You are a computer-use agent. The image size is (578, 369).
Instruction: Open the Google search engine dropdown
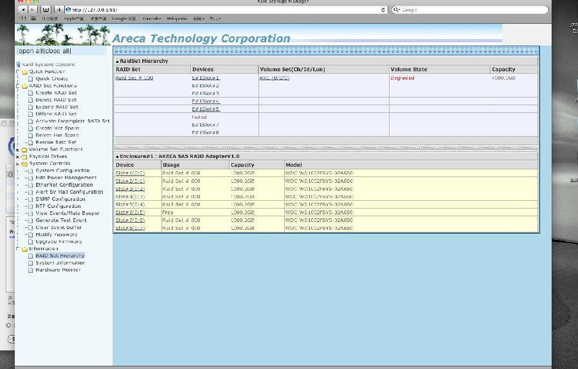(x=397, y=10)
